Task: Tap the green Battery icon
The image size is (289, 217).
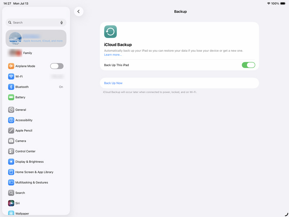Action: (x=11, y=97)
